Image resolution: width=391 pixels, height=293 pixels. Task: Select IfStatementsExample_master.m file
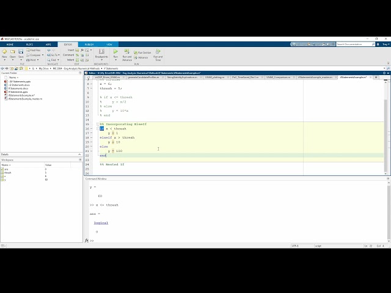tap(25, 99)
